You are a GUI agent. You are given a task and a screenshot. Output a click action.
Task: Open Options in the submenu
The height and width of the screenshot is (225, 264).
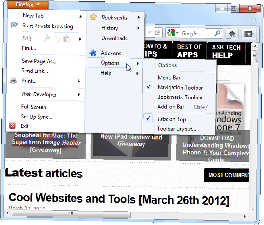[167, 65]
